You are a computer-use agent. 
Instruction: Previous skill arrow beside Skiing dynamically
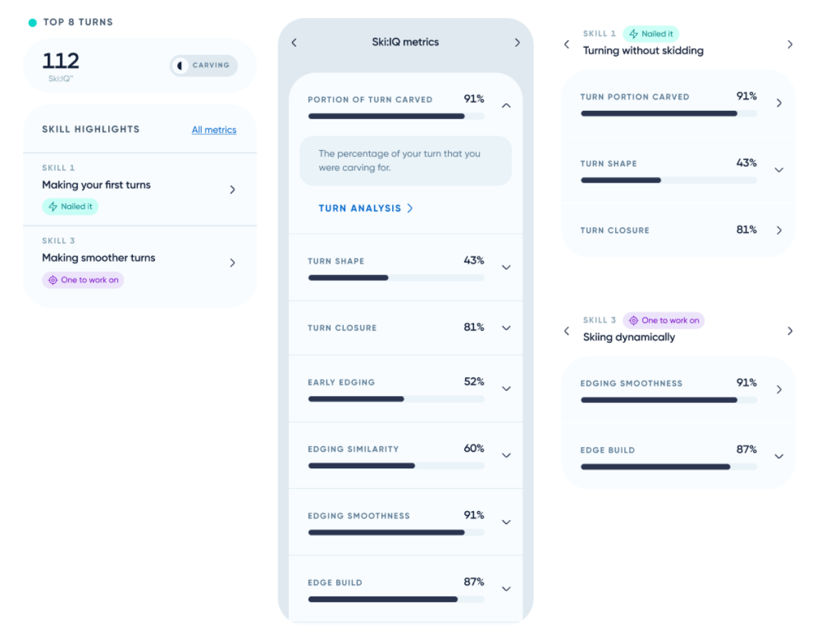tap(567, 331)
